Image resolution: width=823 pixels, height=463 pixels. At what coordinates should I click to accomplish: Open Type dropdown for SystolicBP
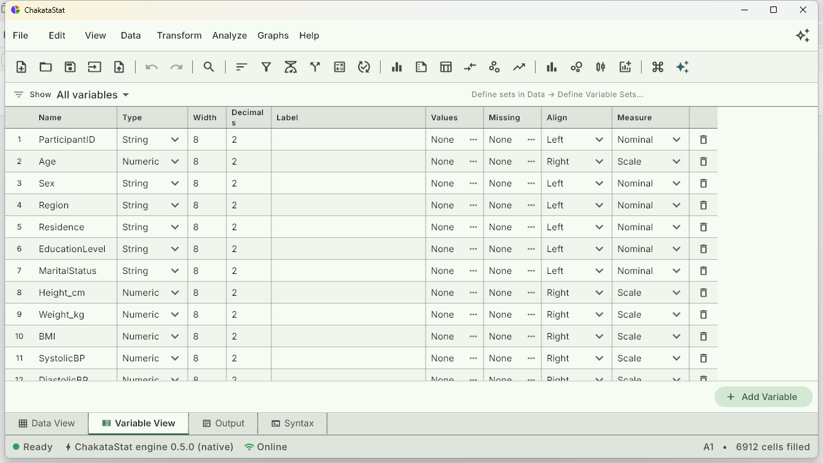[152, 358]
